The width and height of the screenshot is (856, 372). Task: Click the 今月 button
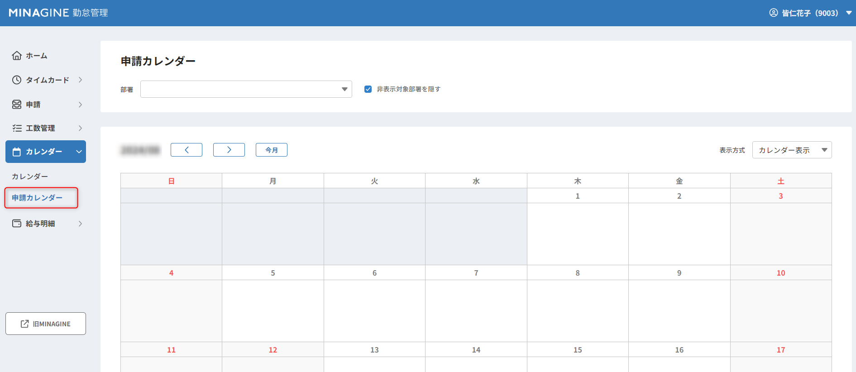272,150
